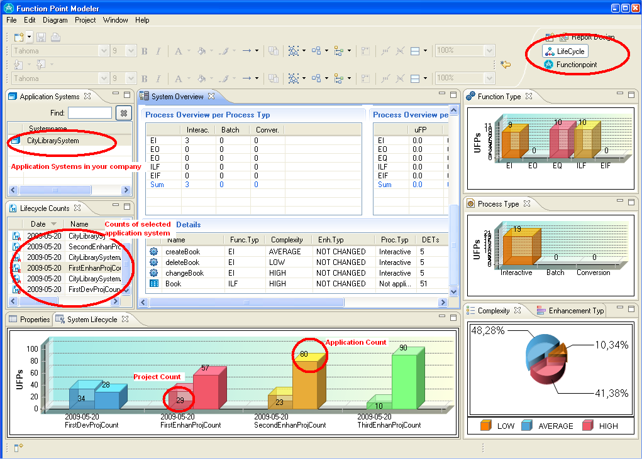The width and height of the screenshot is (642, 459).
Task: Open the 100% zoom dropdown in lower toolbar
Action: pyautogui.click(x=490, y=78)
